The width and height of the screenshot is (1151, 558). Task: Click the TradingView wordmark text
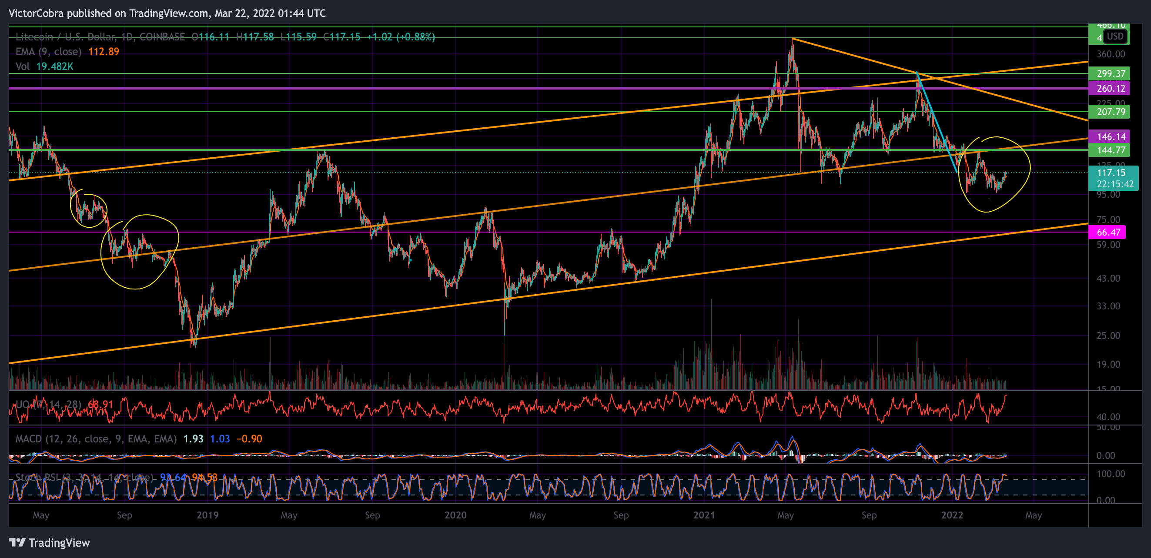[x=60, y=543]
